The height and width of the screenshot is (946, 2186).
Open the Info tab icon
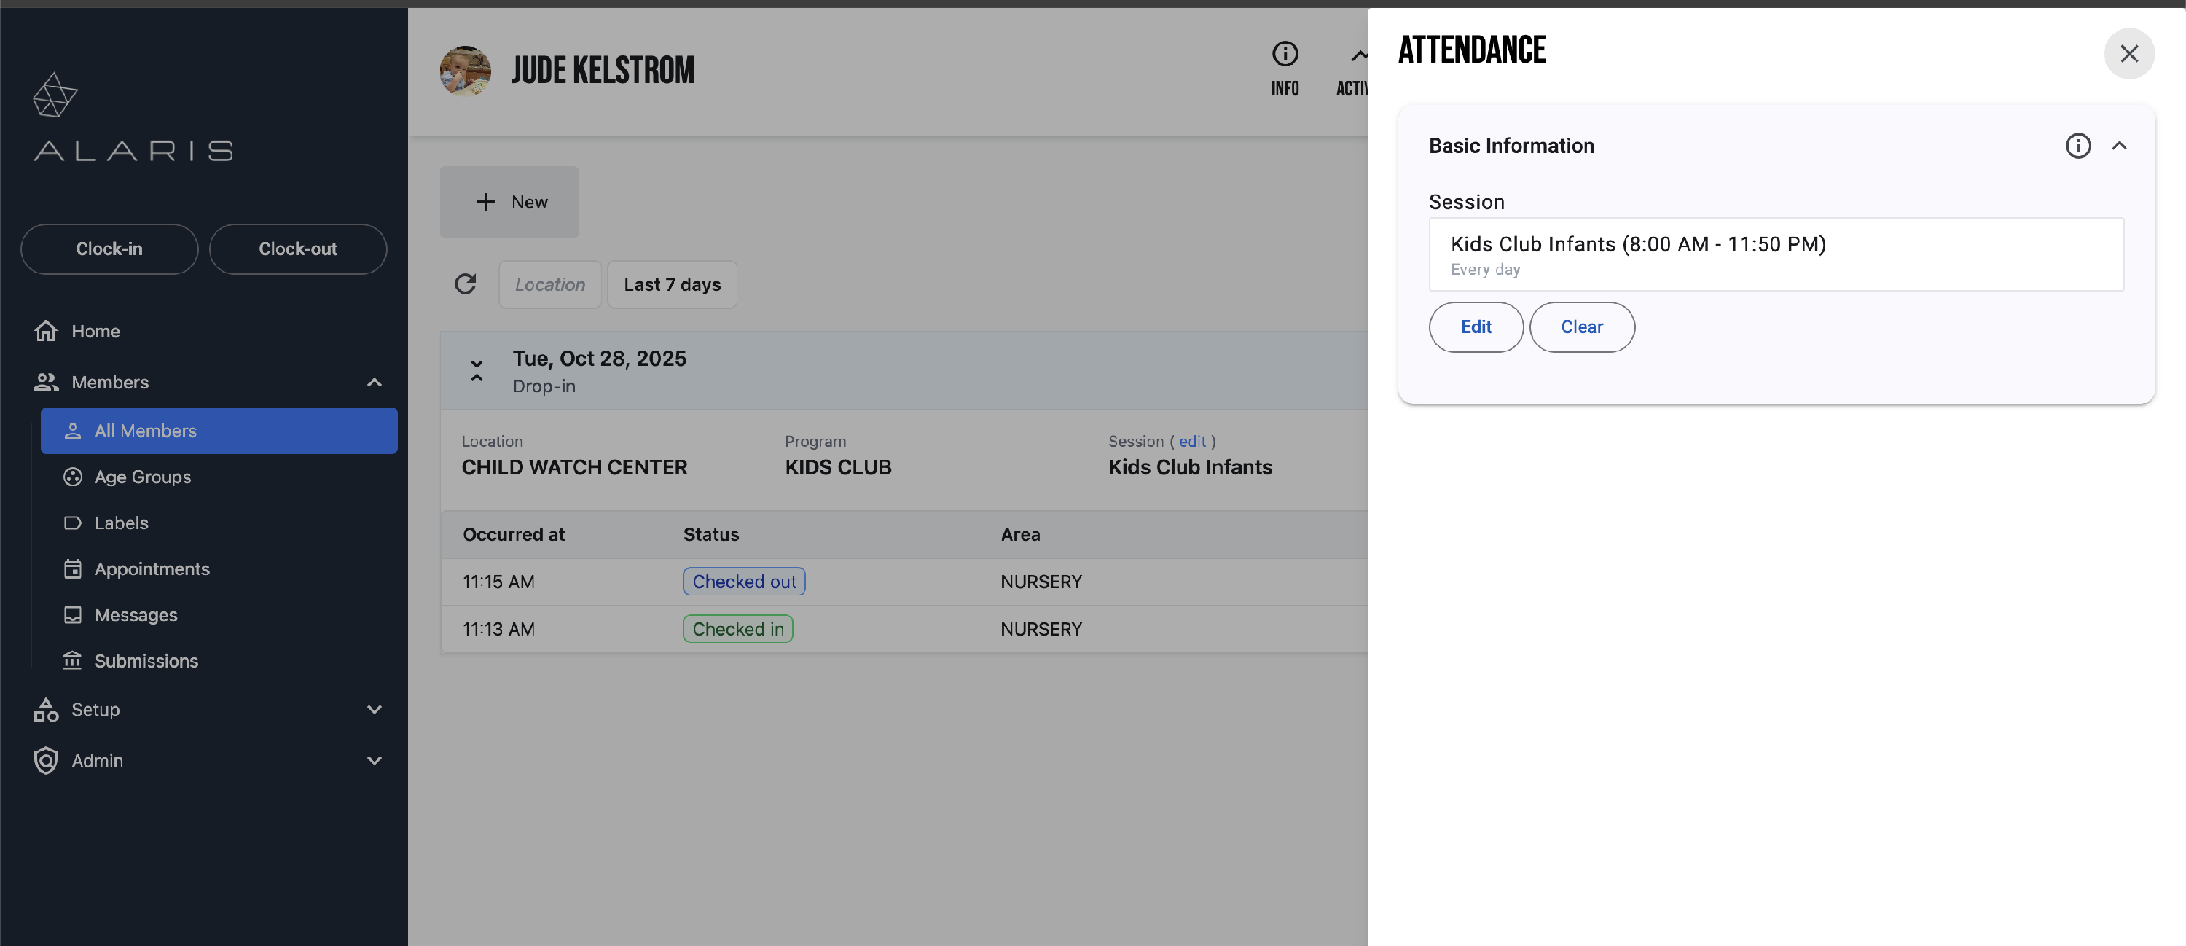click(x=1284, y=55)
